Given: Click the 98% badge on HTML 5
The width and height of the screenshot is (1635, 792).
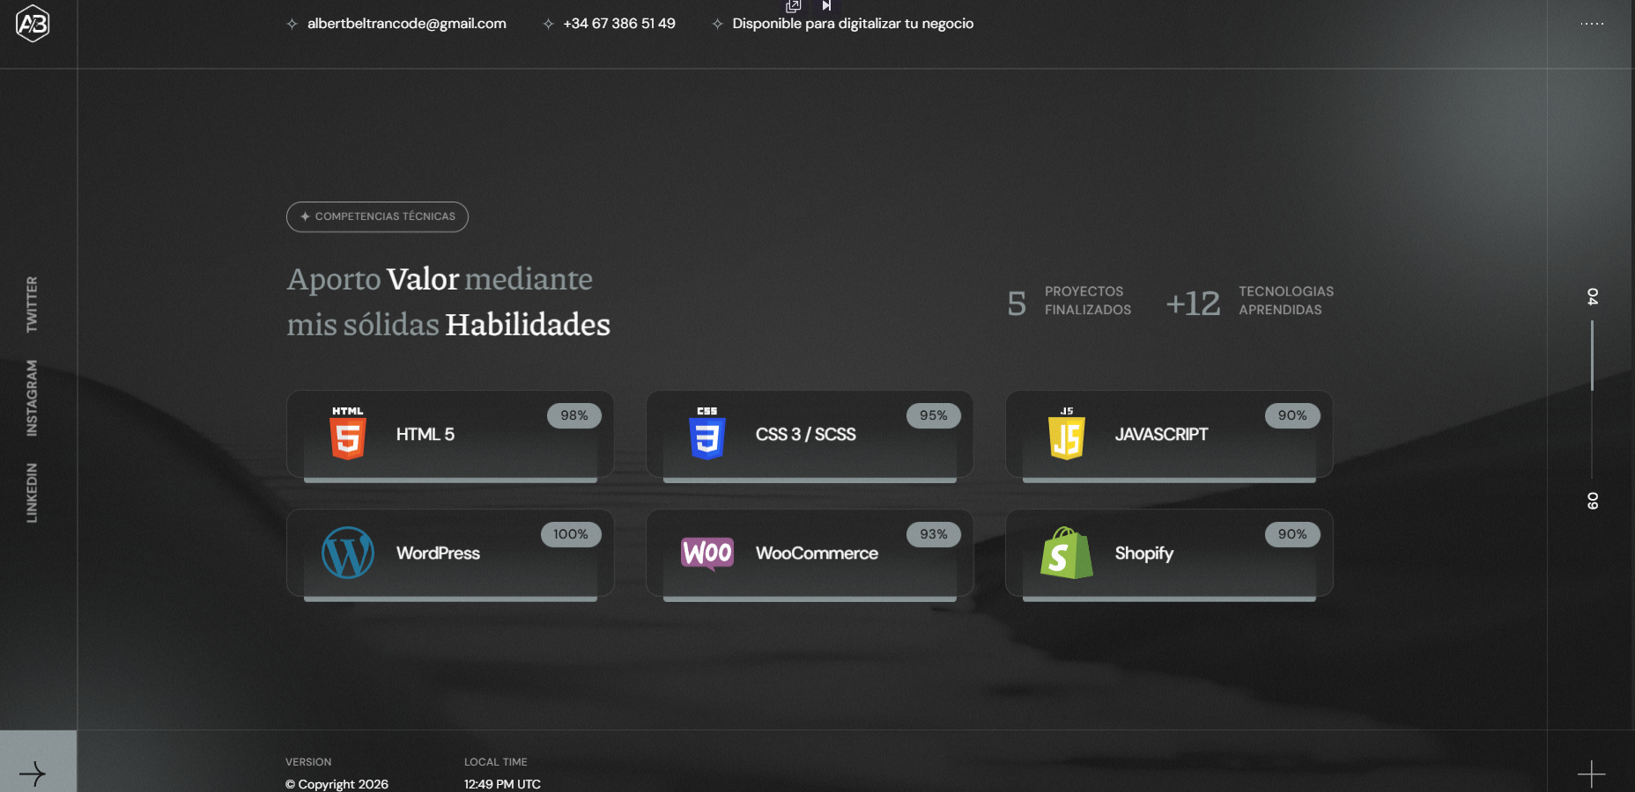Looking at the screenshot, I should 574,415.
